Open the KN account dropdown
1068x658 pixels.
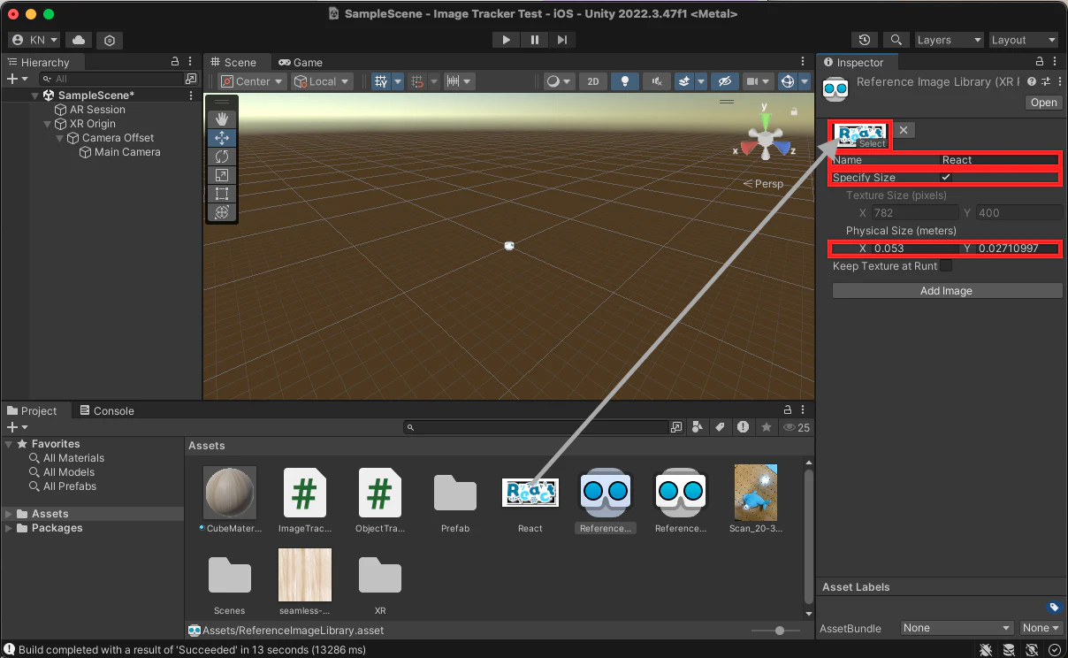pyautogui.click(x=35, y=40)
